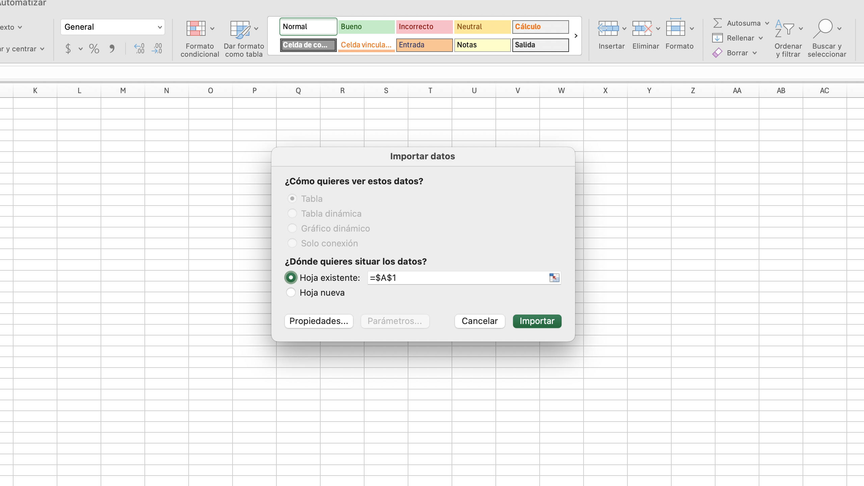Expand the Autosuma dropdown arrow
The width and height of the screenshot is (864, 486).
tap(767, 23)
